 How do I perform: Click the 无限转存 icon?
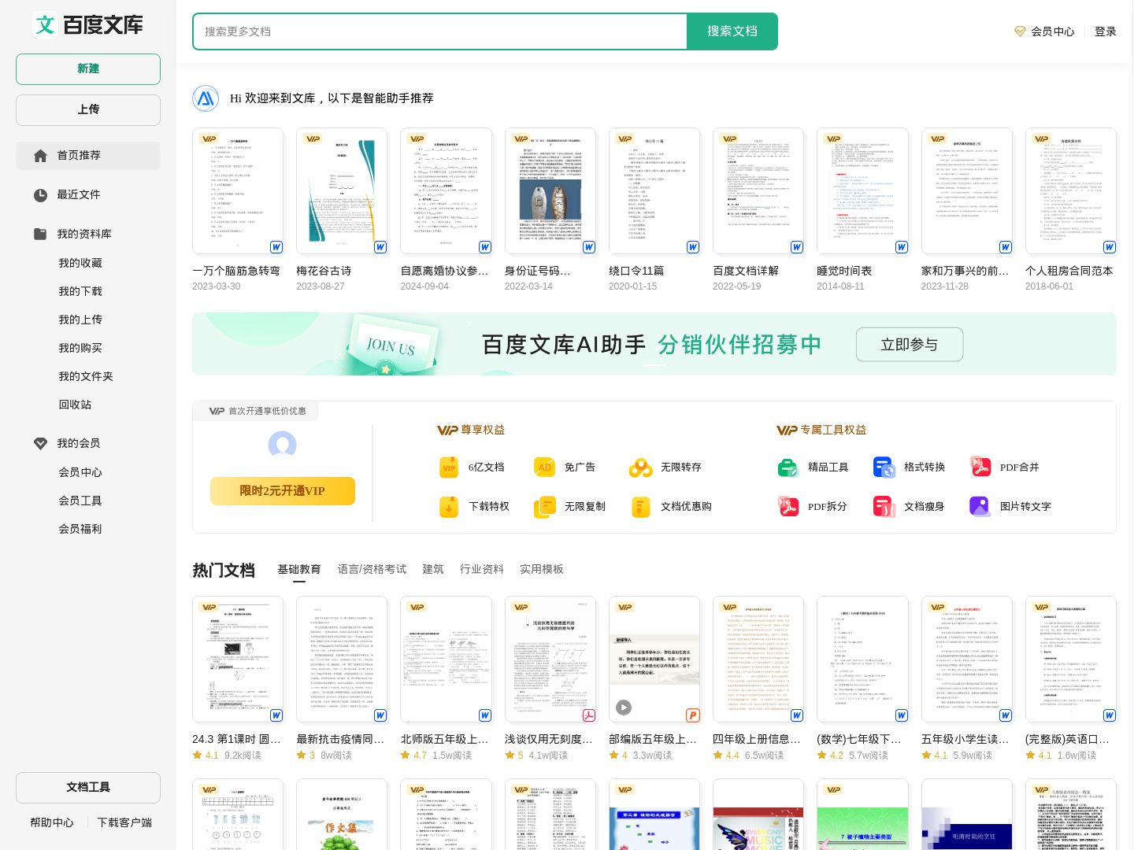point(640,468)
